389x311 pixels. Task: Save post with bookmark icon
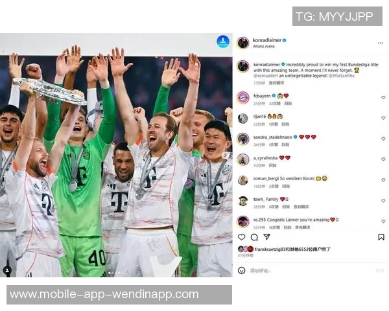coord(381,237)
